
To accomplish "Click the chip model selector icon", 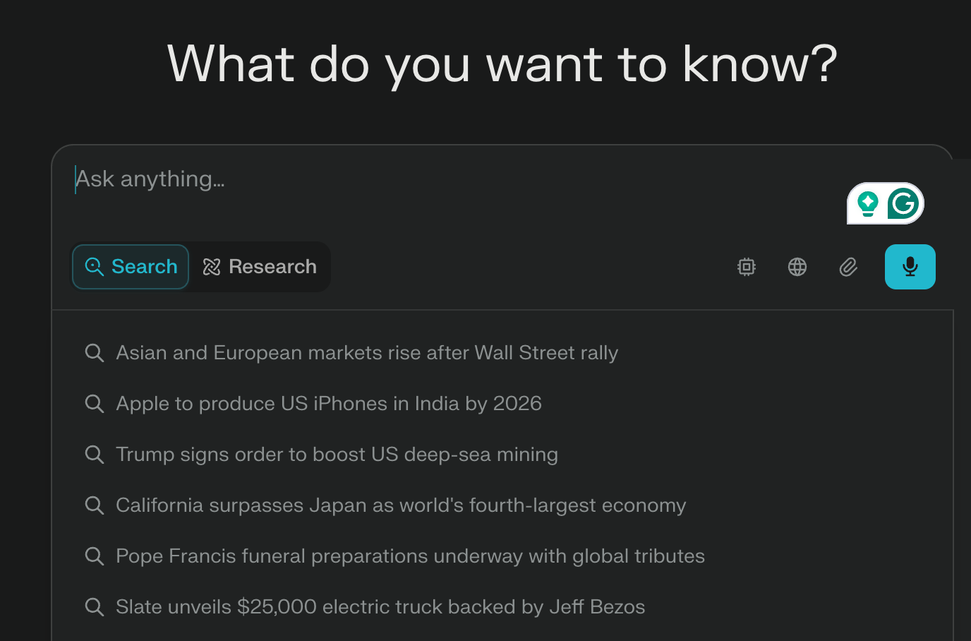I will [747, 267].
